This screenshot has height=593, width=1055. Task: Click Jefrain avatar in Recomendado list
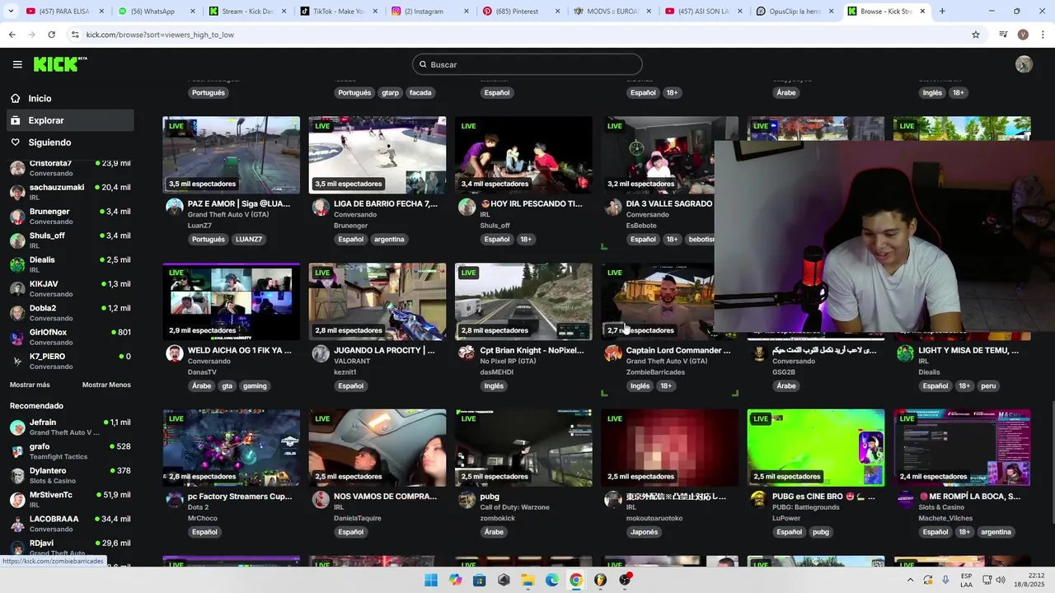17,427
